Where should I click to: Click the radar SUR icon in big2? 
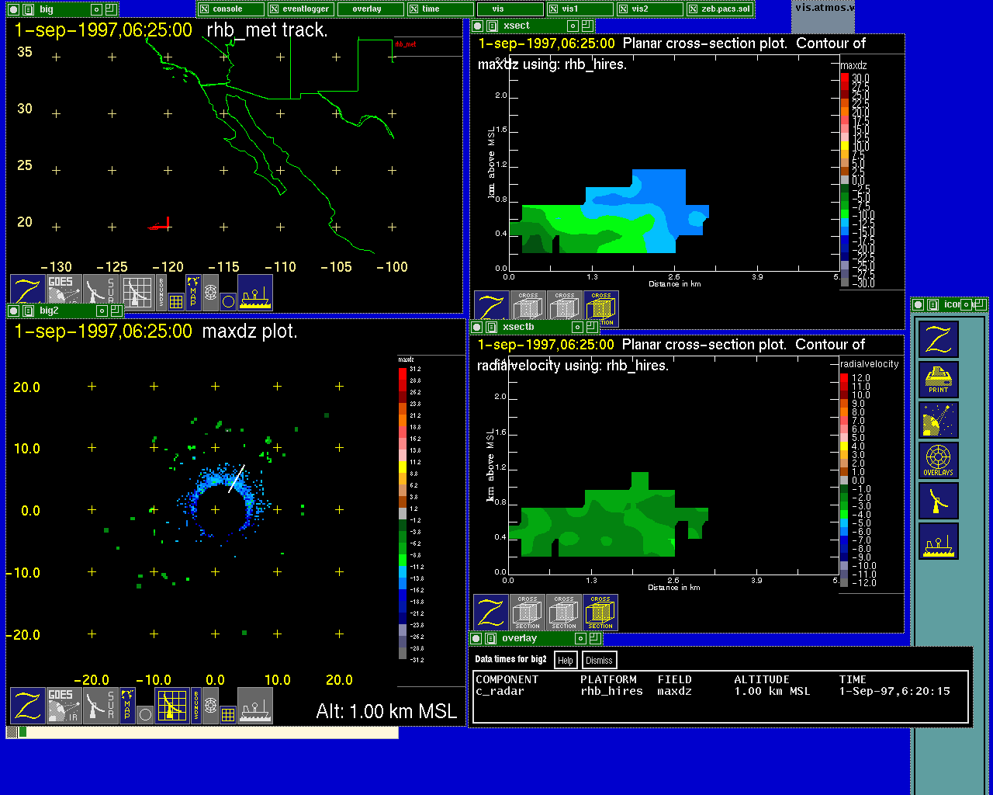100,705
